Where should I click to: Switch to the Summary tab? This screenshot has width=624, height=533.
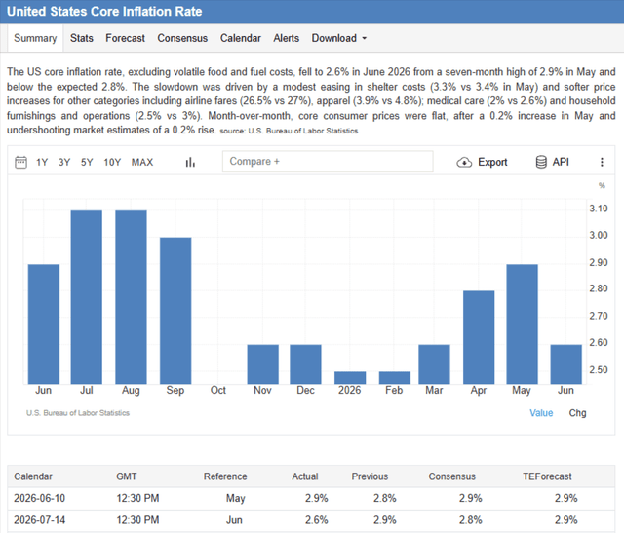35,38
